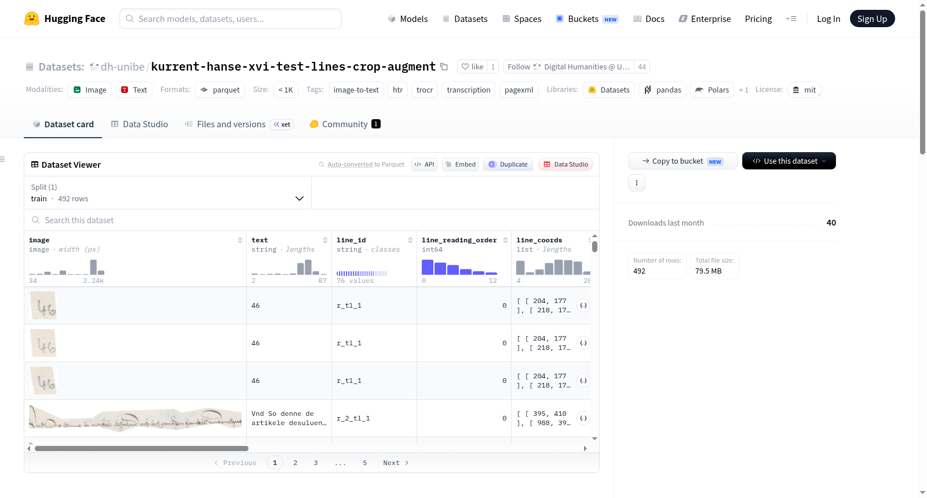Viewport: 927px width, 498px height.
Task: Open the Dataset card tab
Action: tap(63, 124)
